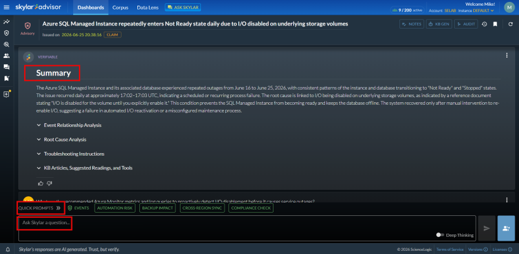Open the Data Lens tab

pos(148,8)
